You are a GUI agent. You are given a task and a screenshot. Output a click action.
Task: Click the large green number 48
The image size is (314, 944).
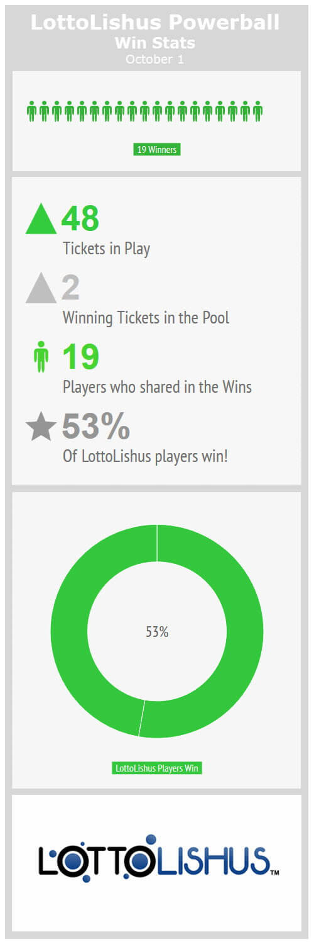(x=80, y=218)
